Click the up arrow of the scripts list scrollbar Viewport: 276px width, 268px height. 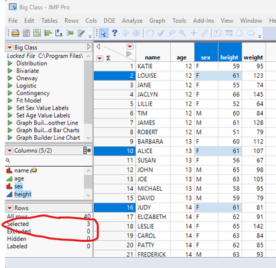(88, 56)
